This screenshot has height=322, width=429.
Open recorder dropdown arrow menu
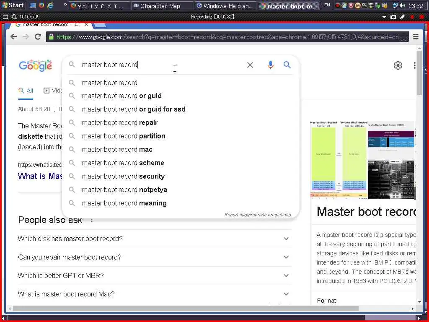pos(384,17)
